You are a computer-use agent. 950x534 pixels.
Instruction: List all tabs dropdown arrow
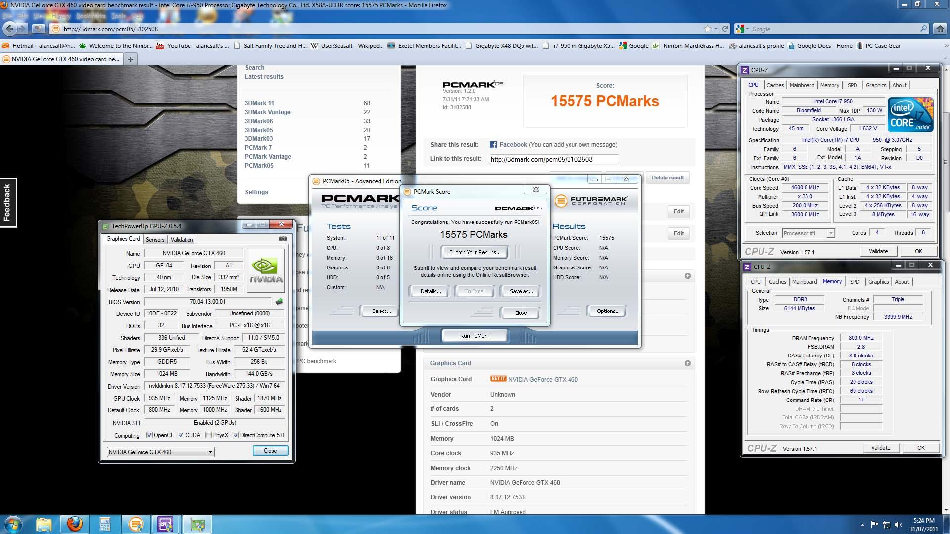coord(945,59)
